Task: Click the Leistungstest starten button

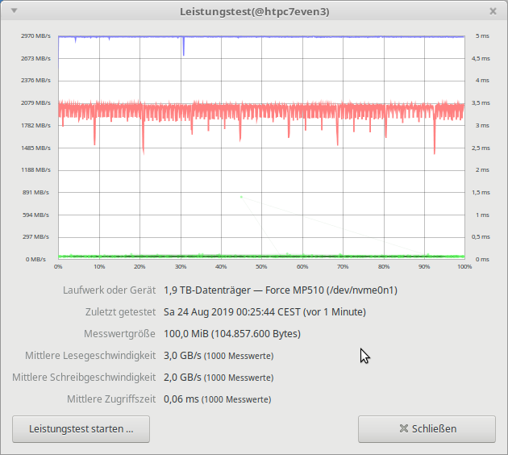Action: click(x=81, y=429)
